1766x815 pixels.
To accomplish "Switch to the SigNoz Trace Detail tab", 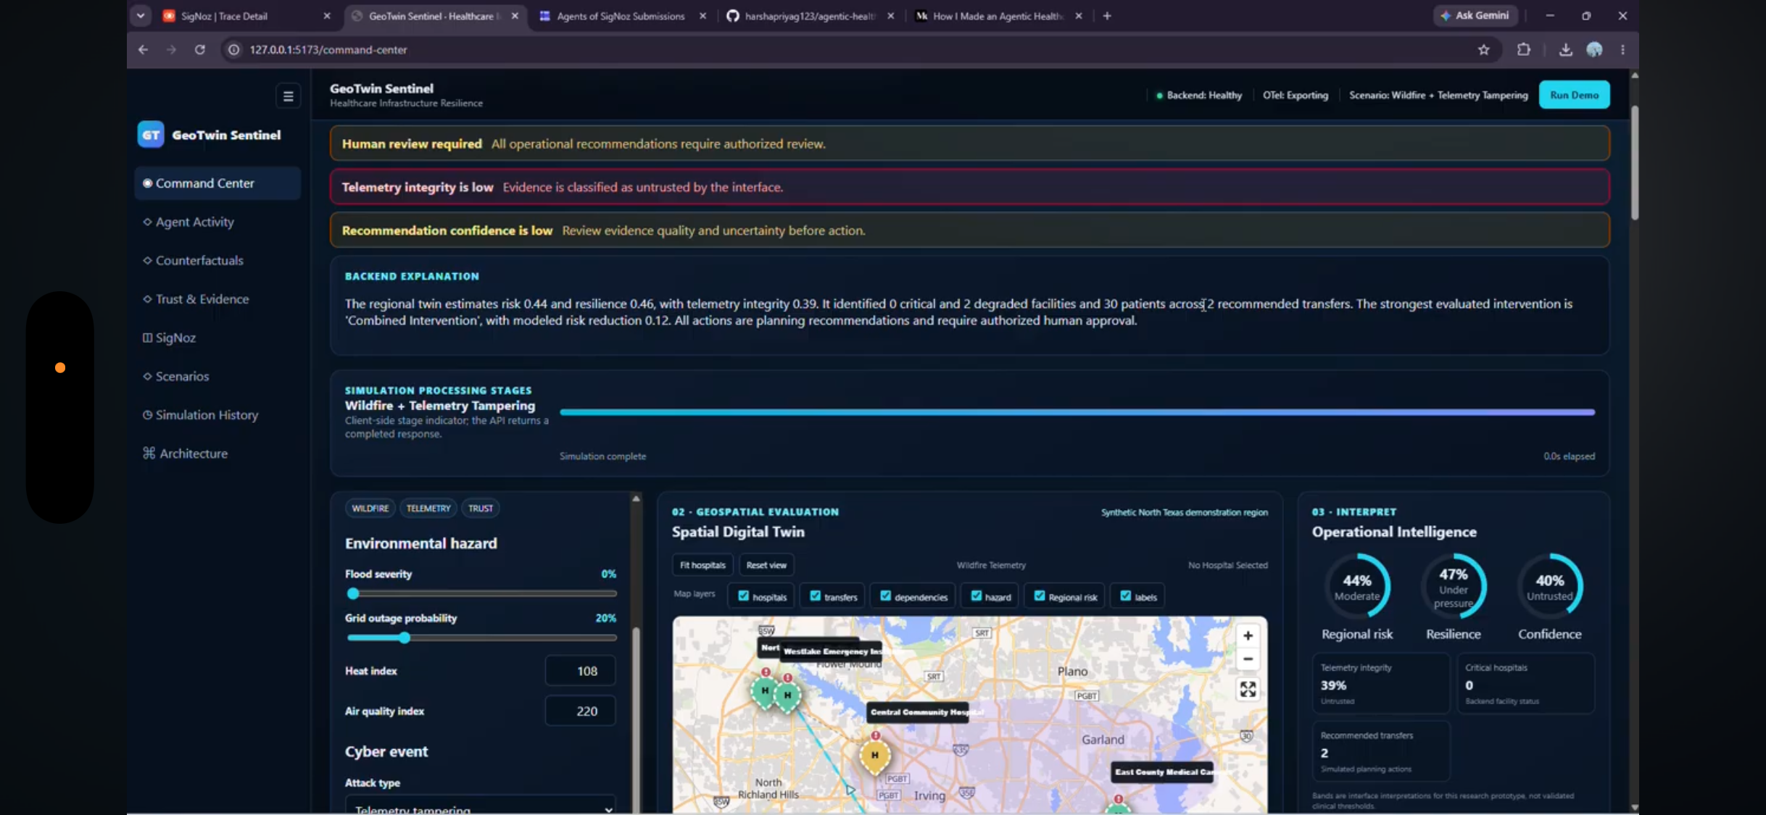I will (x=246, y=16).
